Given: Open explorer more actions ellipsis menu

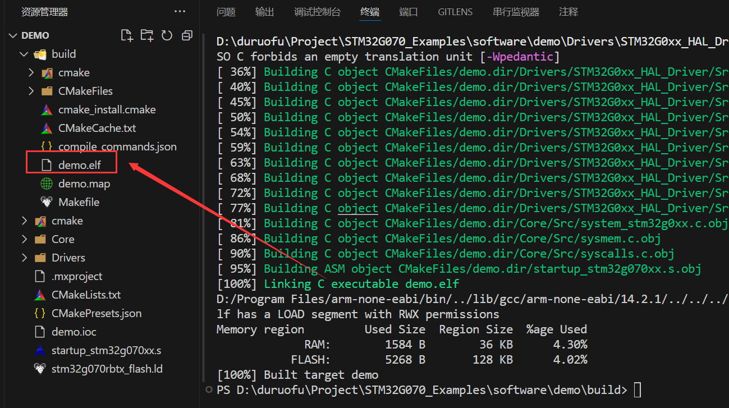Looking at the screenshot, I should [x=180, y=11].
